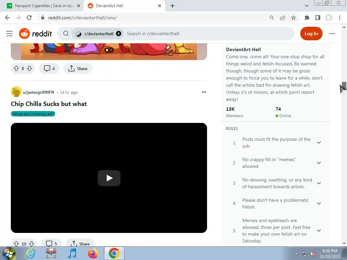Image resolution: width=347 pixels, height=260 pixels.
Task: Downvote the post with 10 points
Action: pos(32,244)
